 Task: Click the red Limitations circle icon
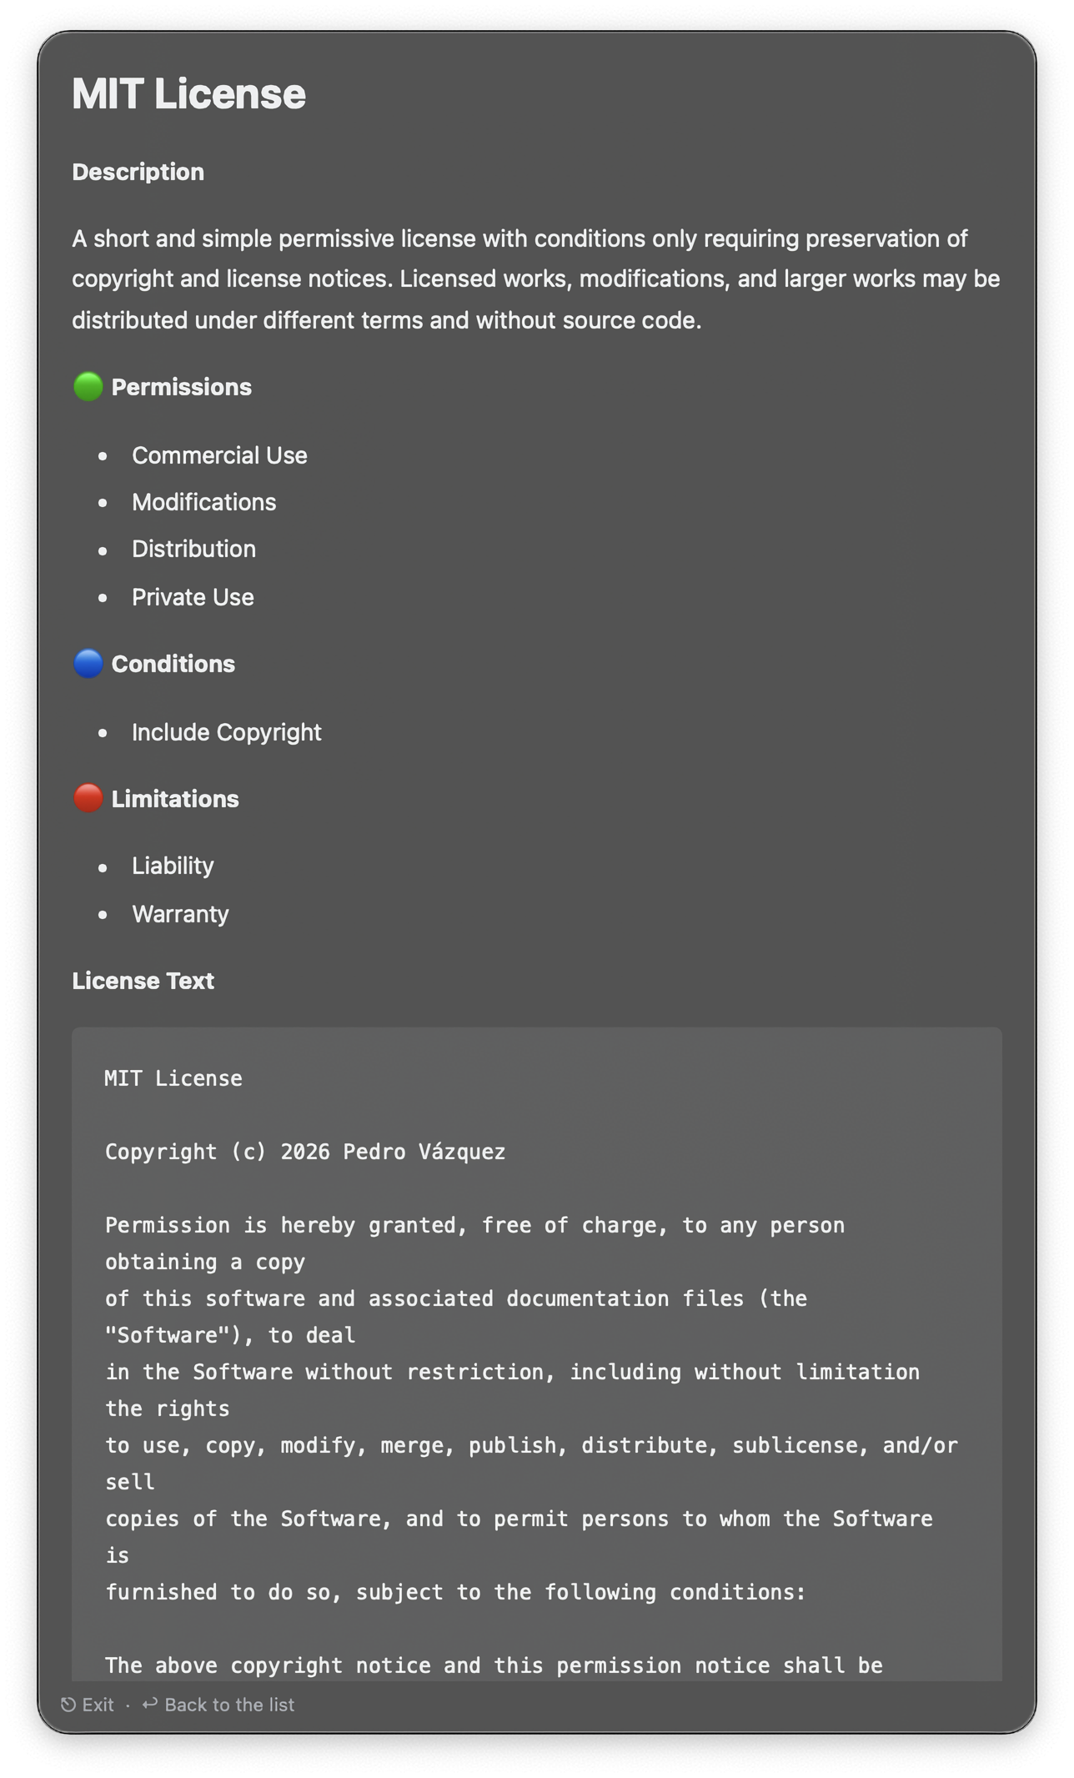coord(88,798)
